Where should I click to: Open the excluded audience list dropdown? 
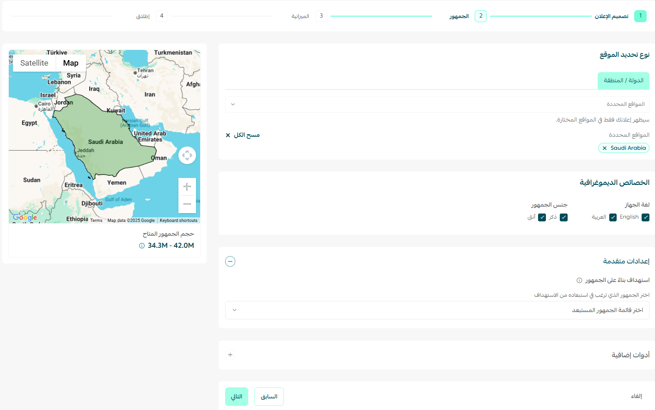tap(437, 310)
